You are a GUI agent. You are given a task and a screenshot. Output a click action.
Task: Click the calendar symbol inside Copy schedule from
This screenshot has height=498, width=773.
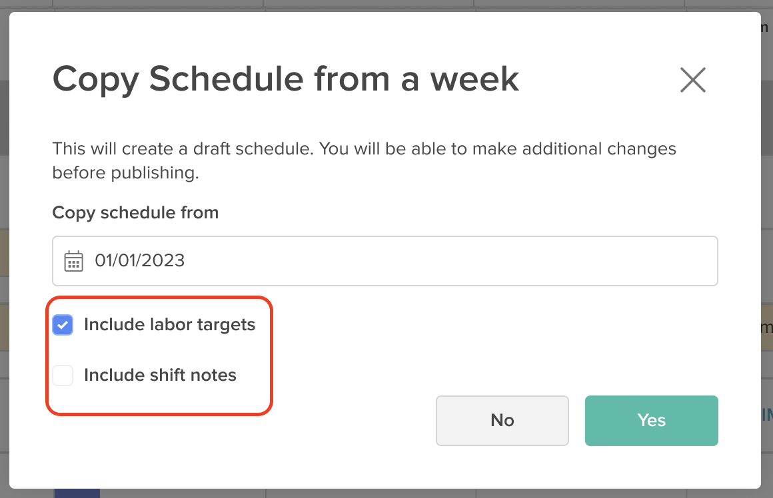(74, 261)
